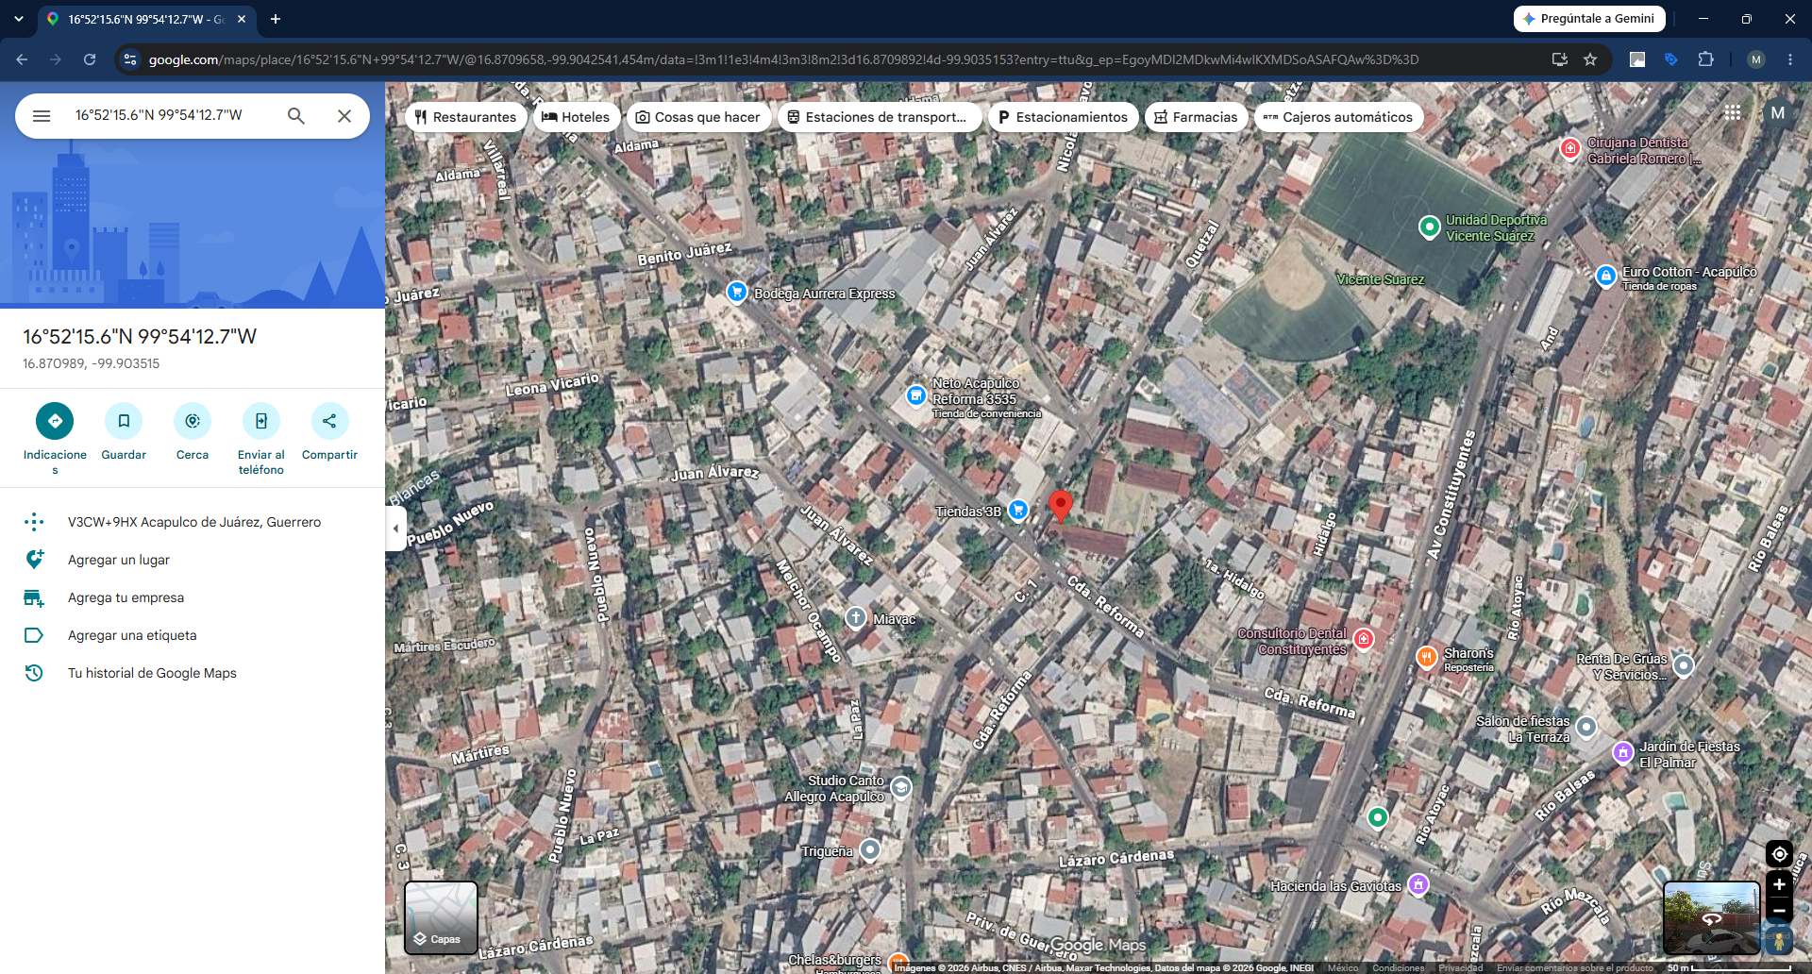Click the browser address bar URL
The image size is (1812, 974).
783,59
